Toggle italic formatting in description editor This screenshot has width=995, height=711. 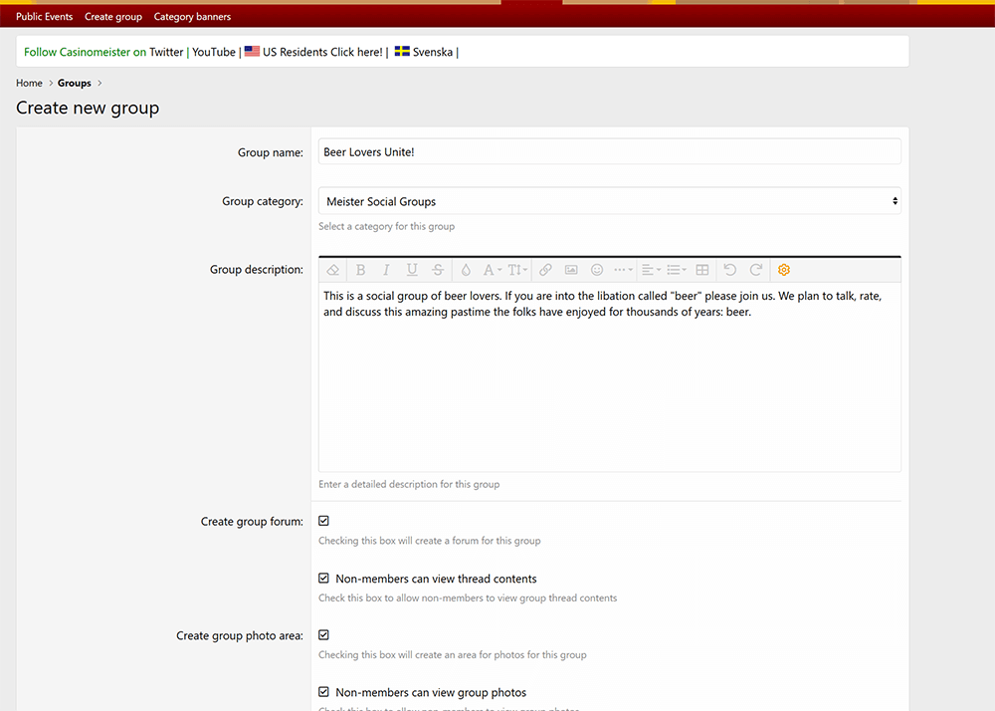click(386, 270)
